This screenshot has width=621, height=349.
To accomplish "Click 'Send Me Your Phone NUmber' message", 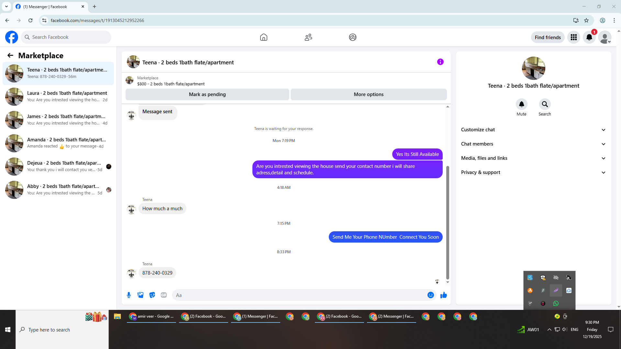I will [385, 237].
